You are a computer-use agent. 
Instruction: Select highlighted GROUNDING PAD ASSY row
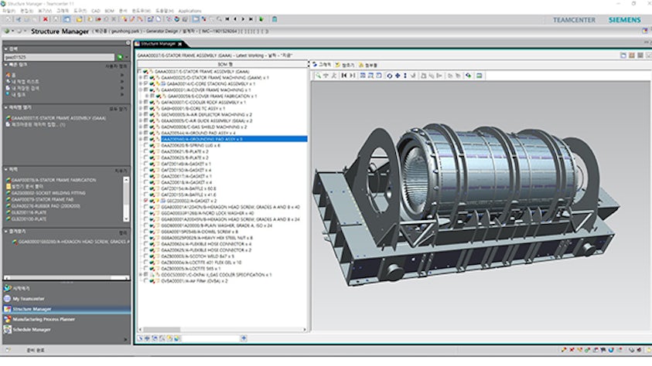click(x=234, y=139)
